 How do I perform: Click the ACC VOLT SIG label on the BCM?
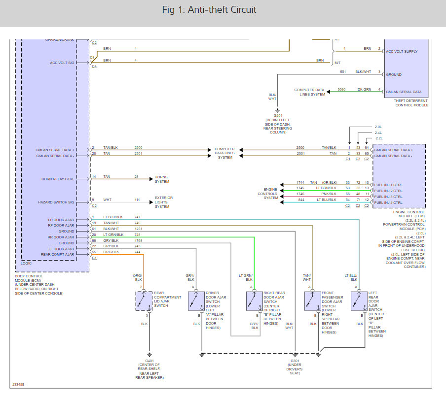[x=62, y=63]
